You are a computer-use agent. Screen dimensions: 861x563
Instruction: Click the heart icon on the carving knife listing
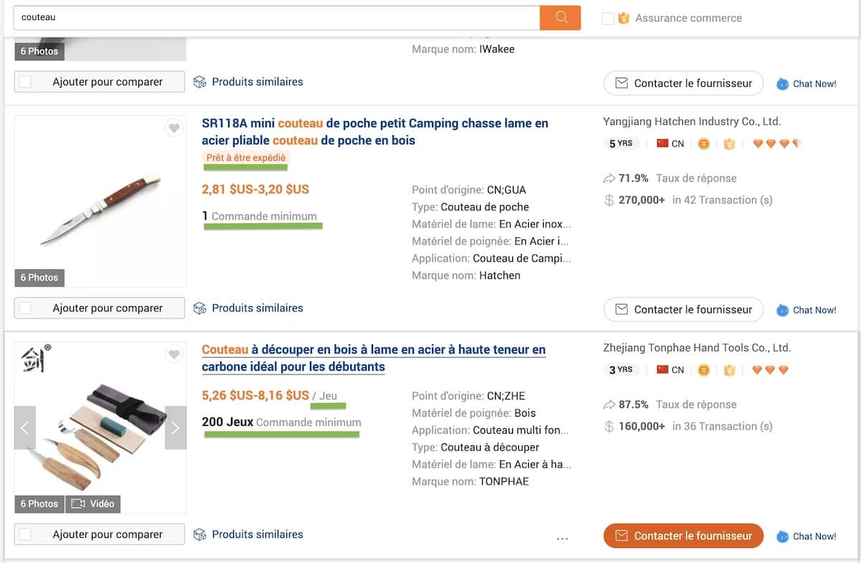pyautogui.click(x=174, y=354)
